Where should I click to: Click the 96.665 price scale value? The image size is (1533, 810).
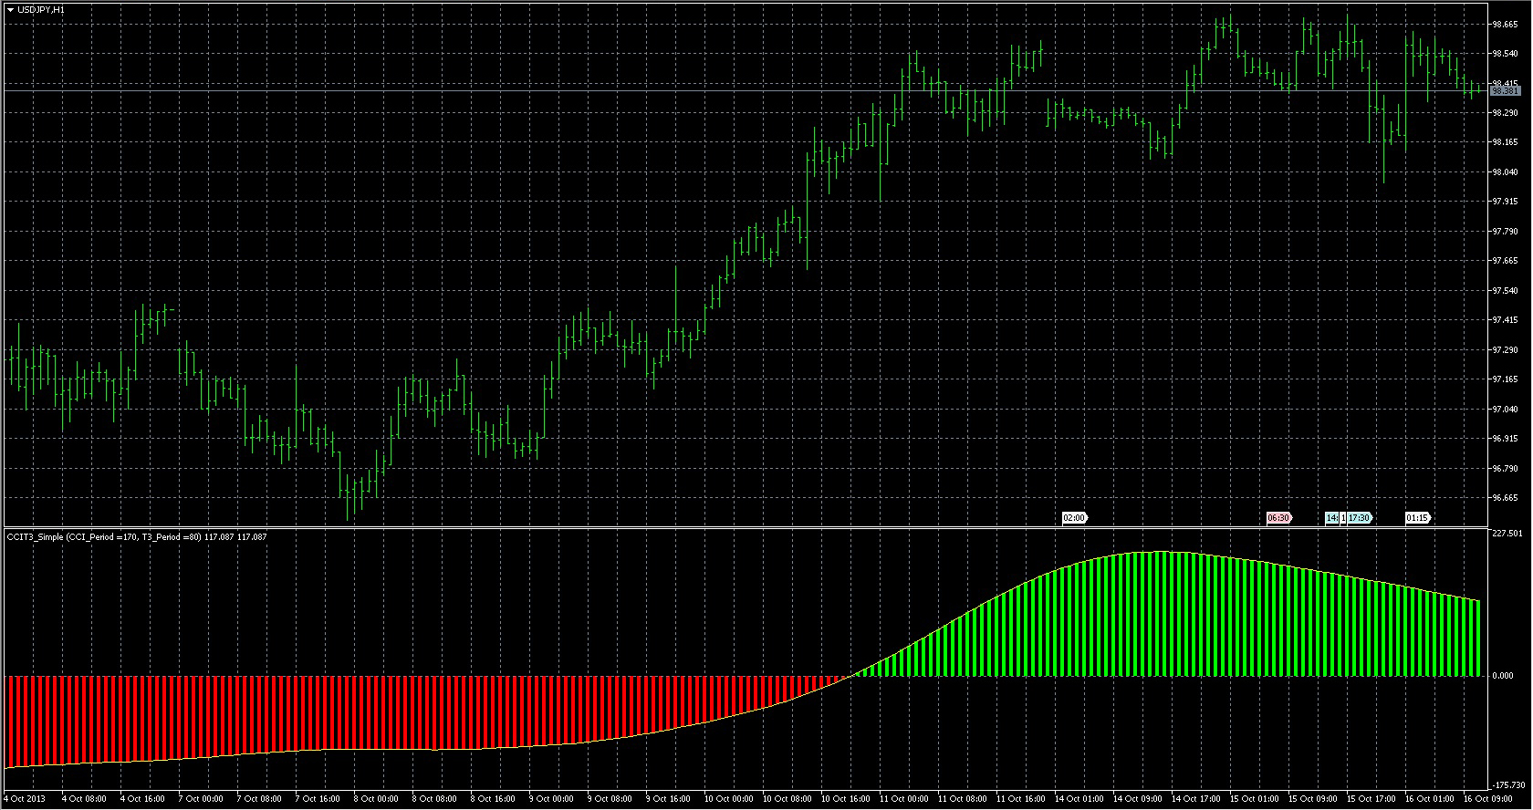pyautogui.click(x=1504, y=498)
